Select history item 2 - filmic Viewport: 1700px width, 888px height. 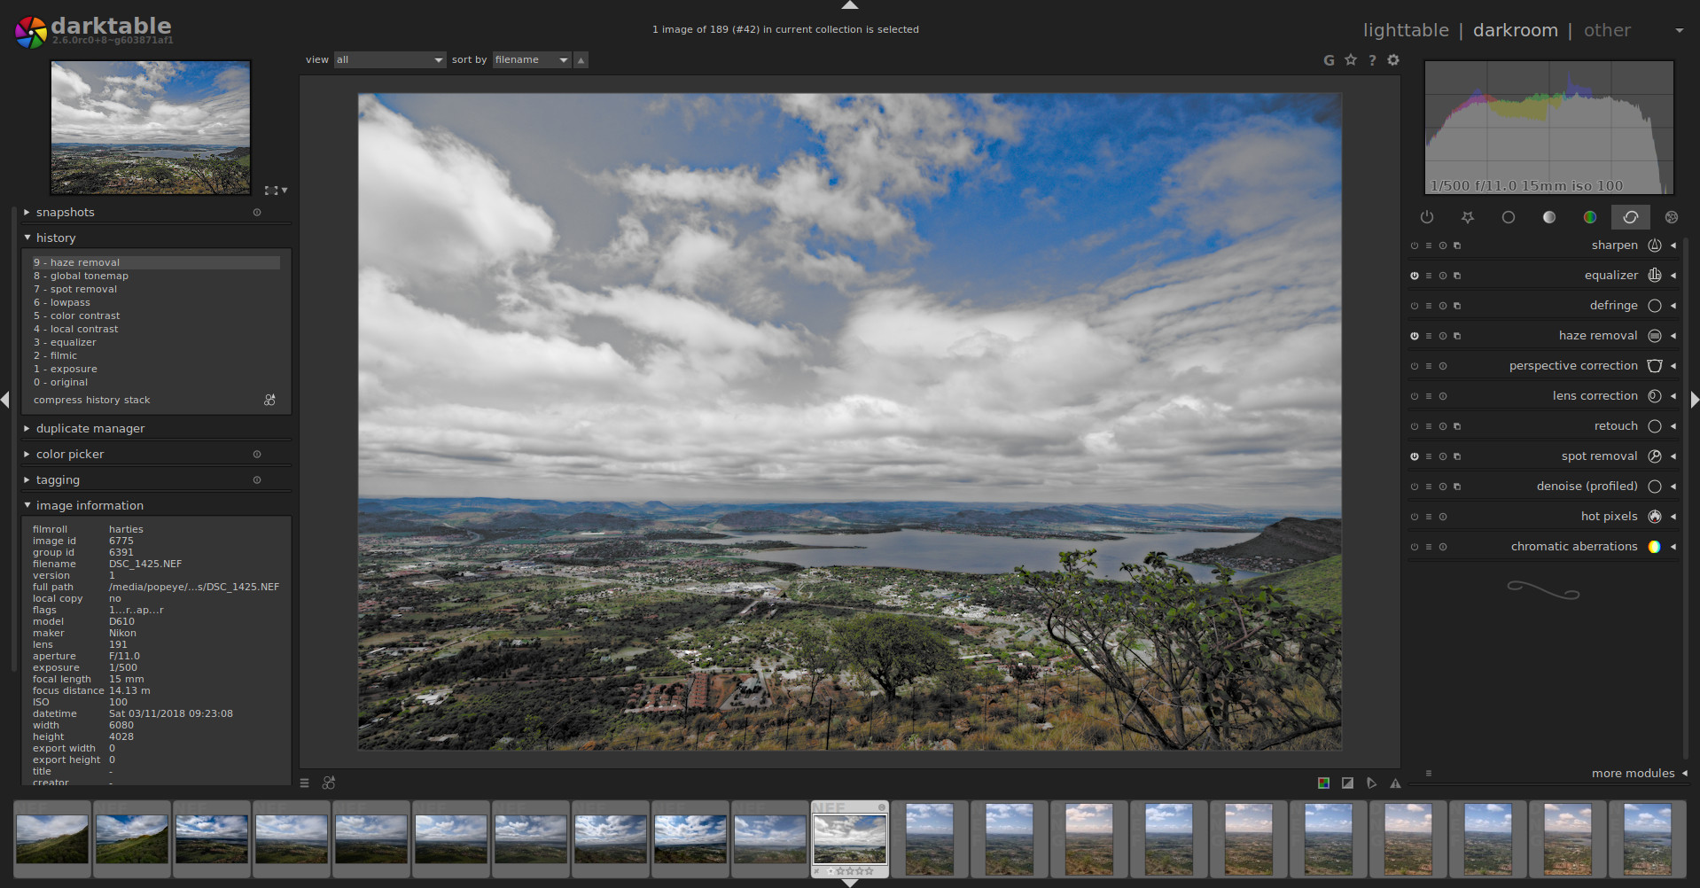64,356
